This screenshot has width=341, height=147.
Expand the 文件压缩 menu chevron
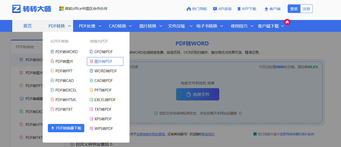pyautogui.click(x=191, y=26)
